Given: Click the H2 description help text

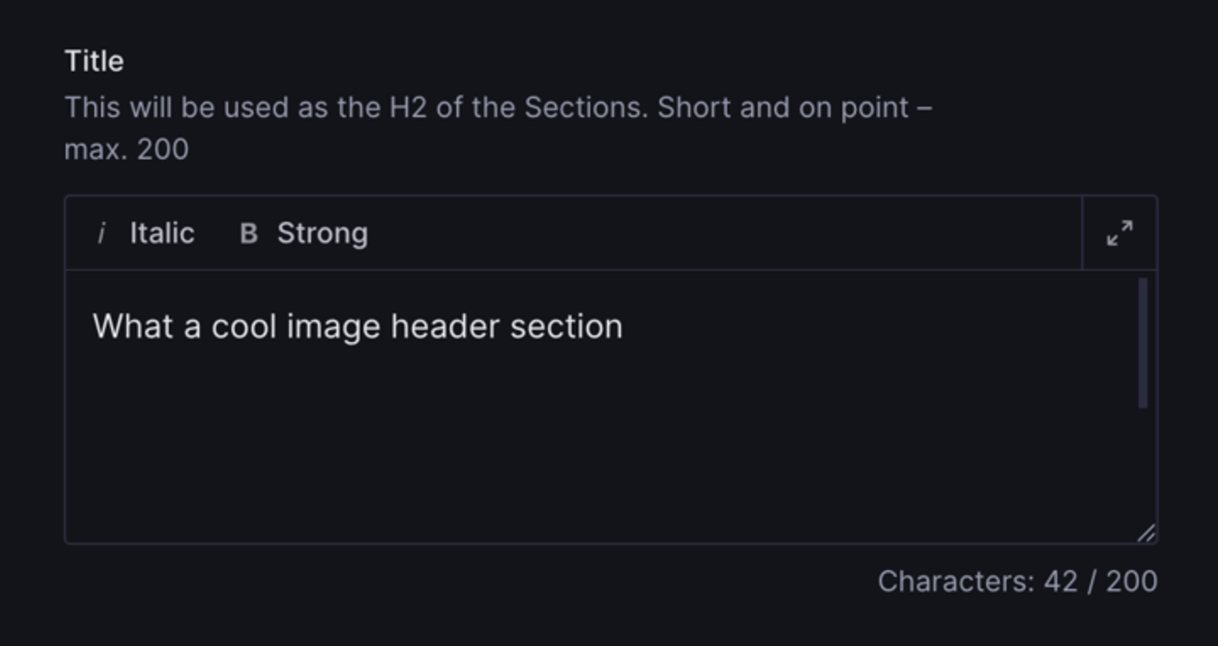Looking at the screenshot, I should click(x=355, y=108).
